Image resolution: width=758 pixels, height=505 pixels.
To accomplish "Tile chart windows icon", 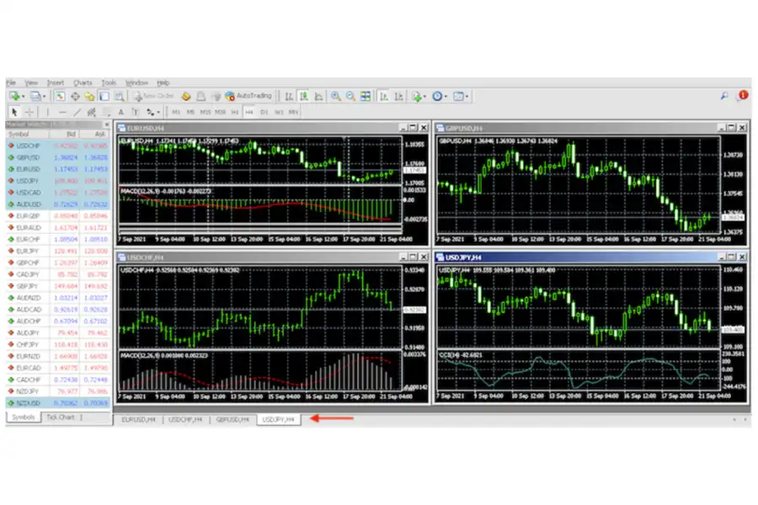I will coord(366,96).
